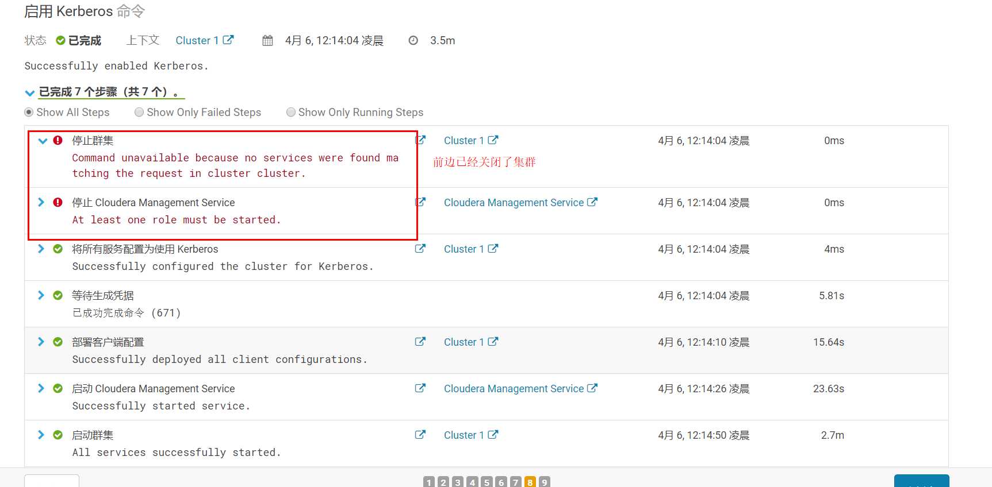Select Show All Steps radio button
The width and height of the screenshot is (992, 487).
[x=29, y=112]
